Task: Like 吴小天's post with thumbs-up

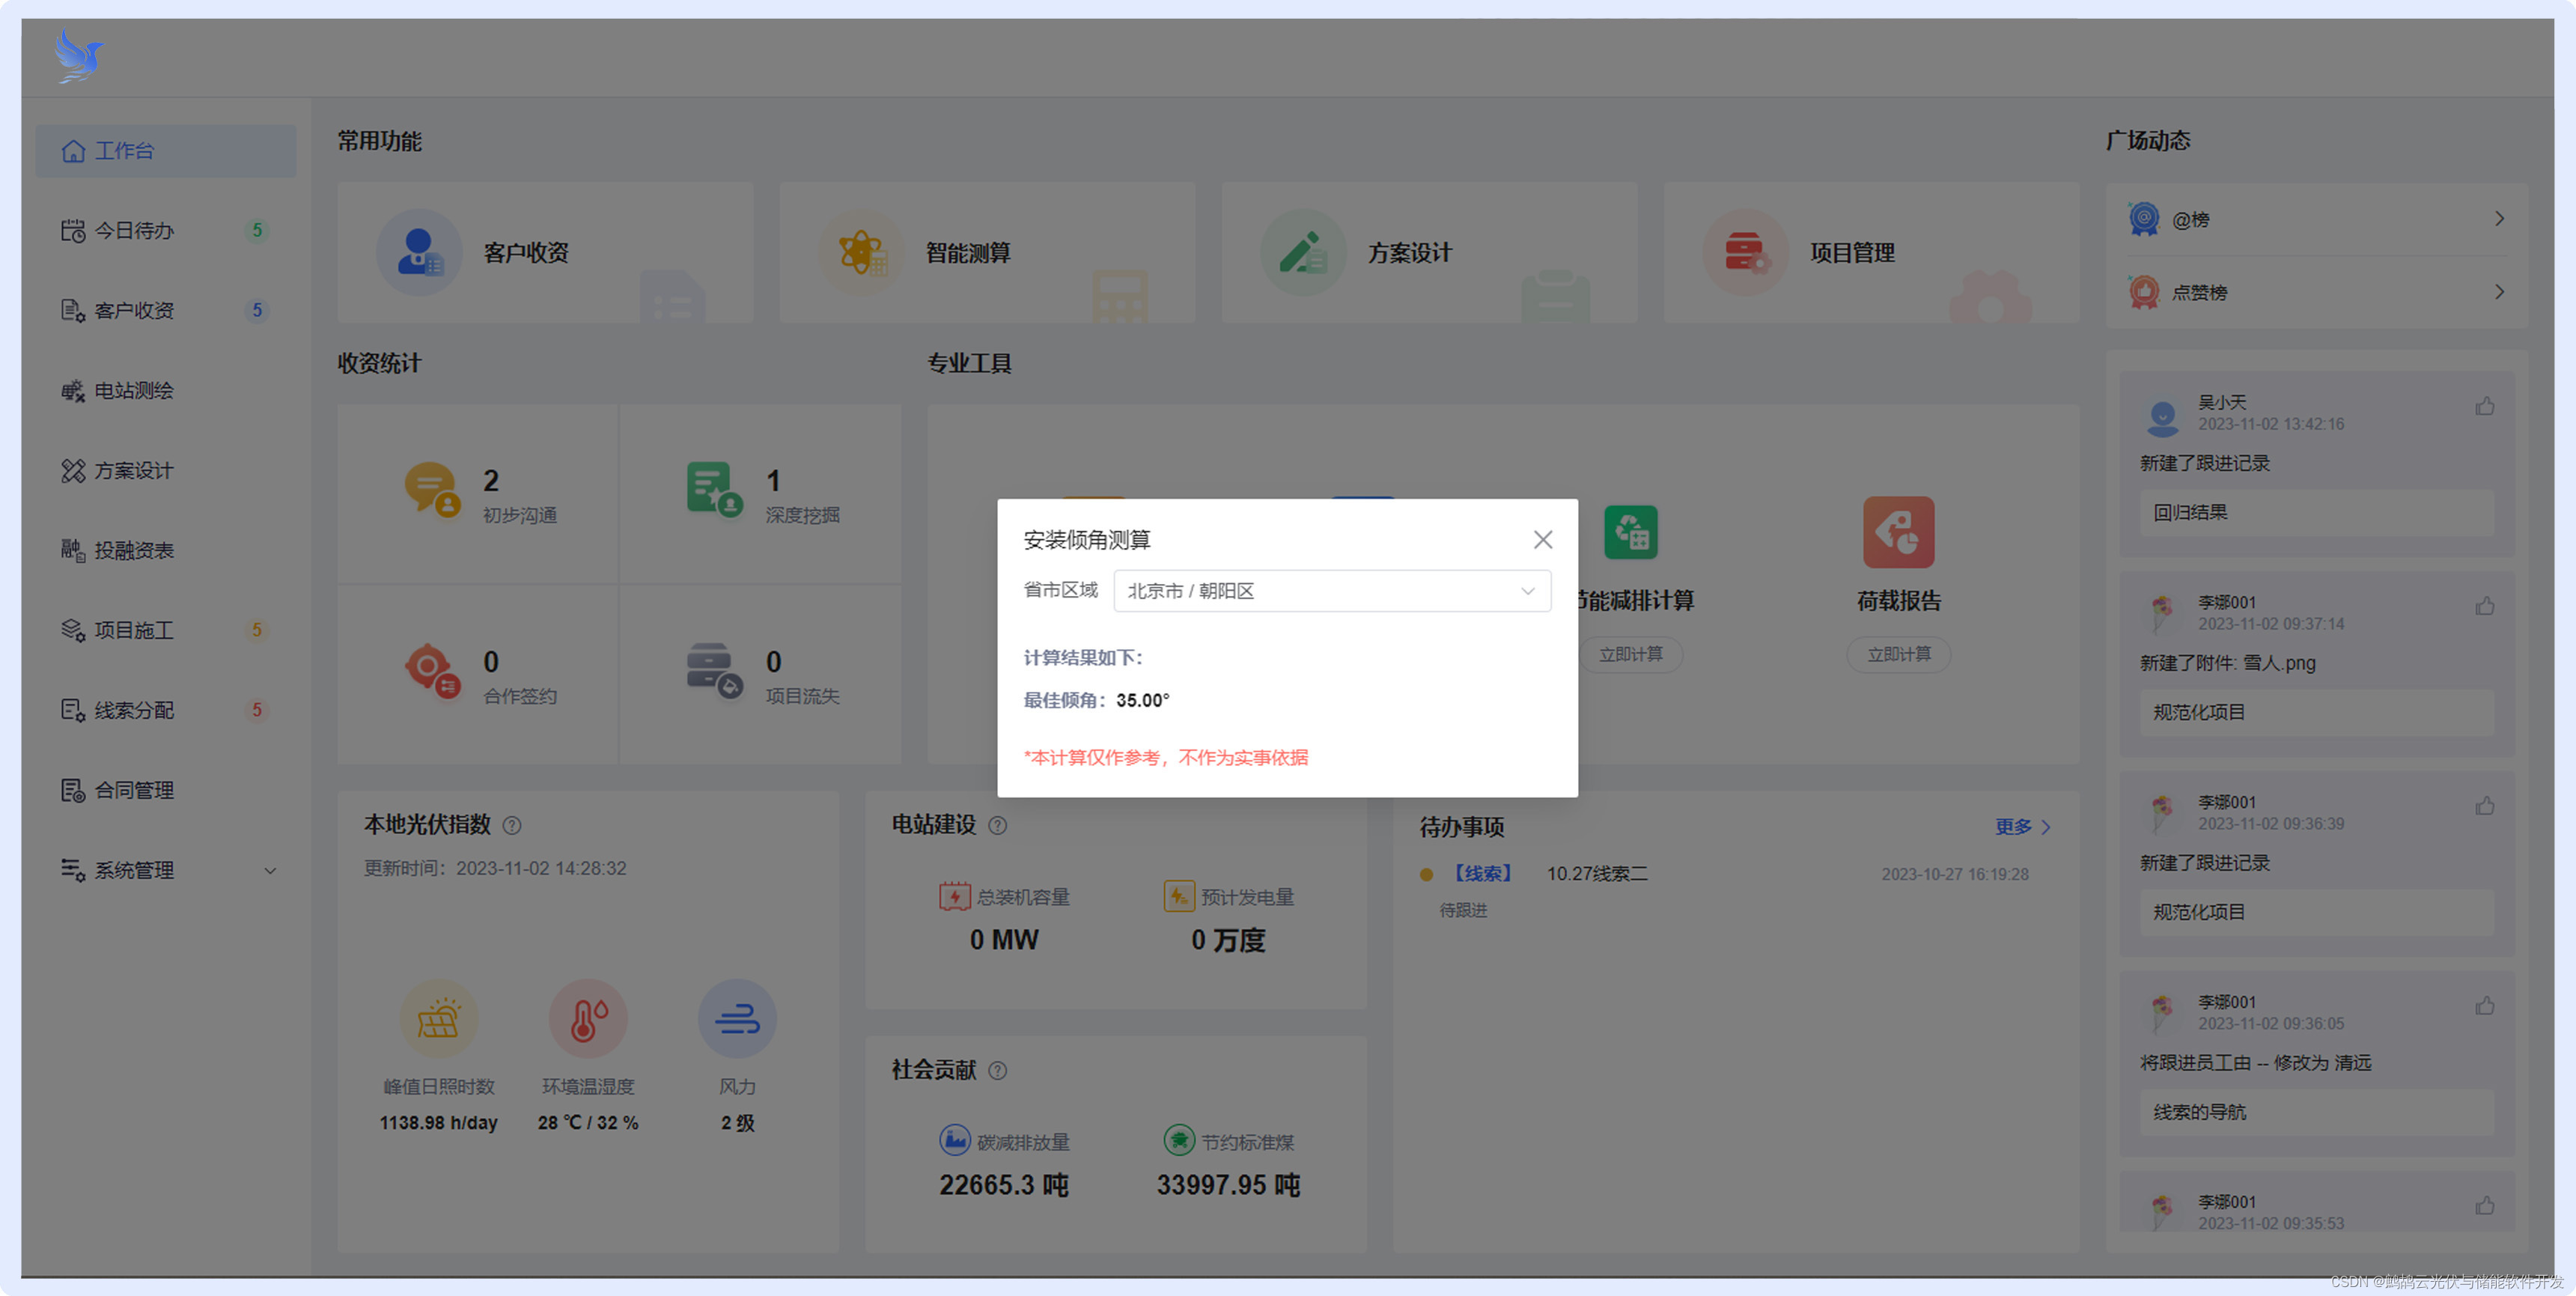Action: pos(2485,407)
